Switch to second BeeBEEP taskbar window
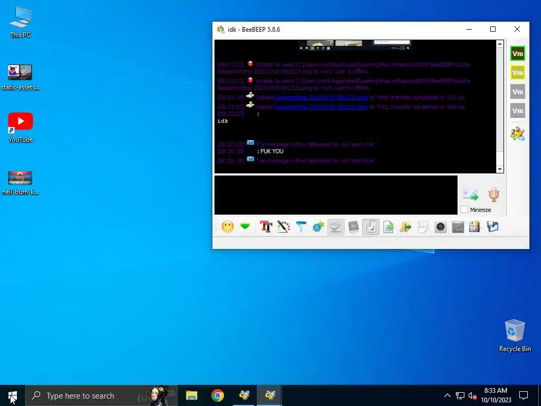The image size is (541, 406). [x=270, y=395]
